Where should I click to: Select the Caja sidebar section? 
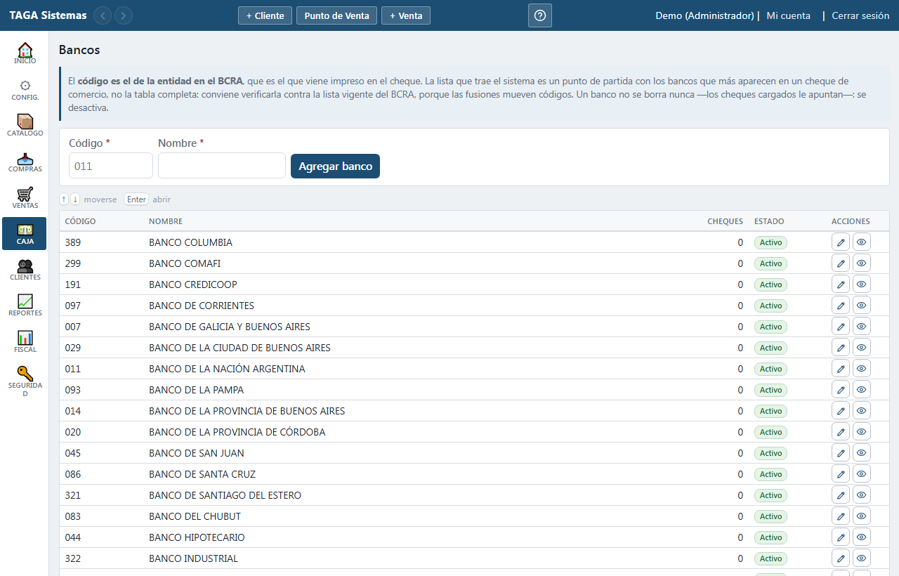(25, 233)
